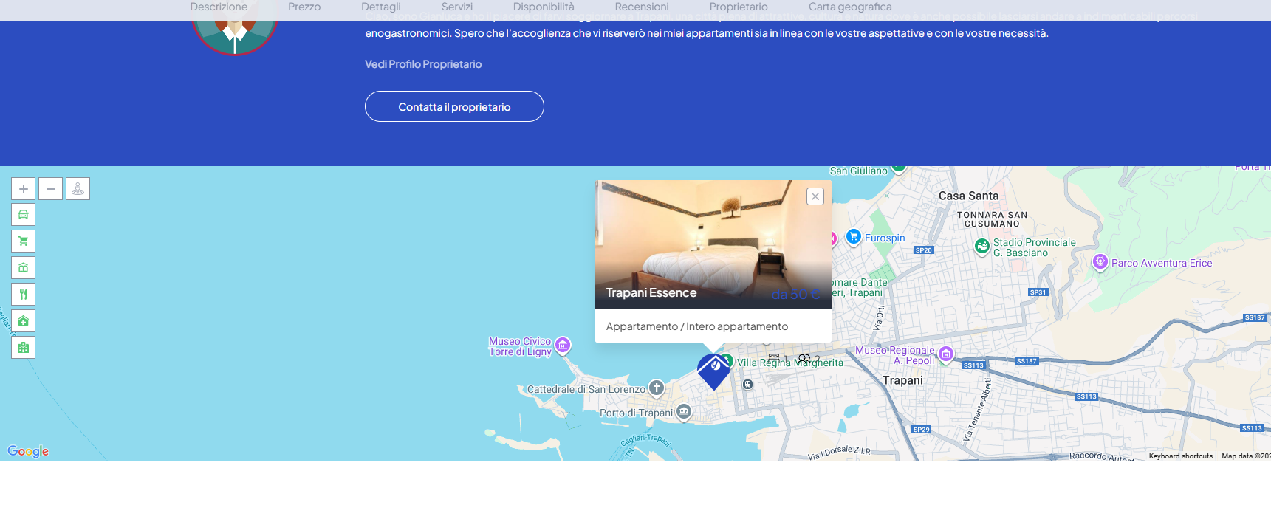Open the Trapani Essence bedroom photo
Image resolution: width=1271 pixels, height=505 pixels.
(x=713, y=244)
